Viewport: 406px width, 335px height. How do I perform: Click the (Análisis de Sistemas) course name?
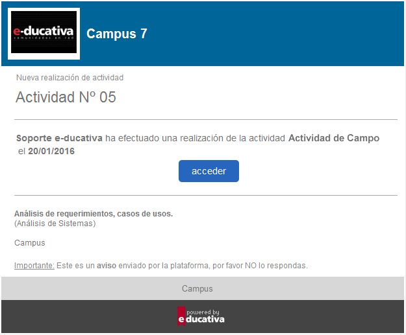point(55,224)
